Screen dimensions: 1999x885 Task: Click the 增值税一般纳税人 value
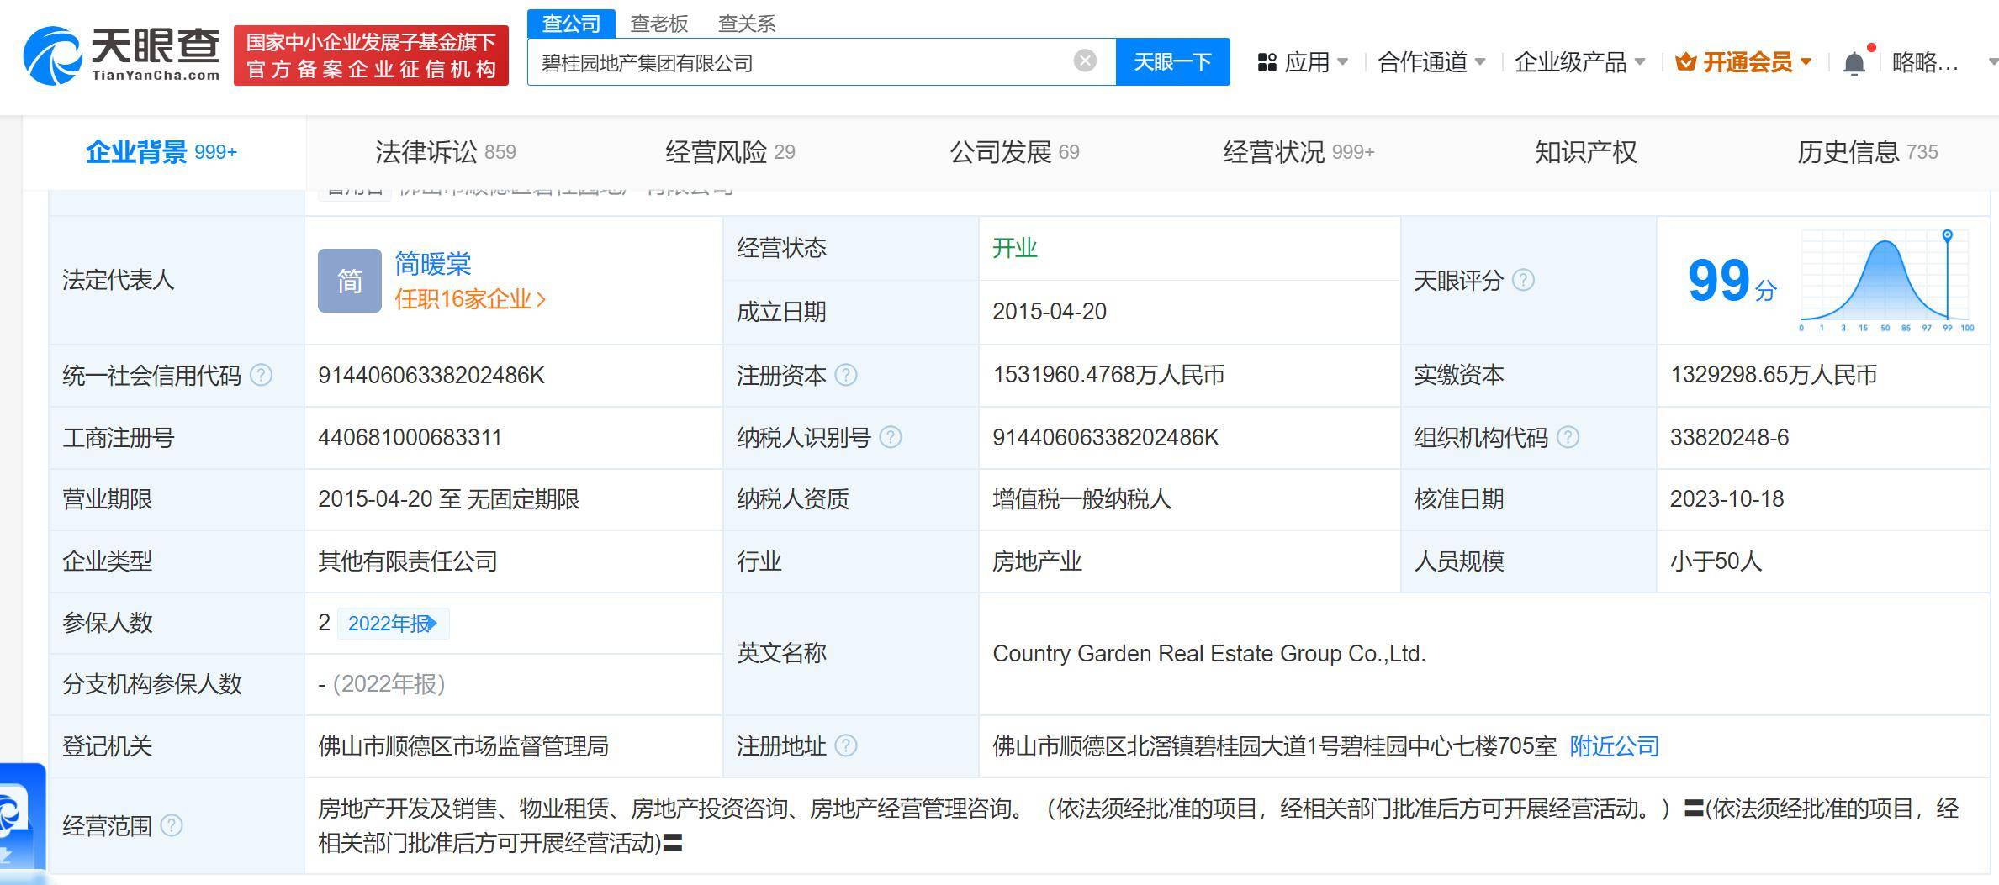1081,499
